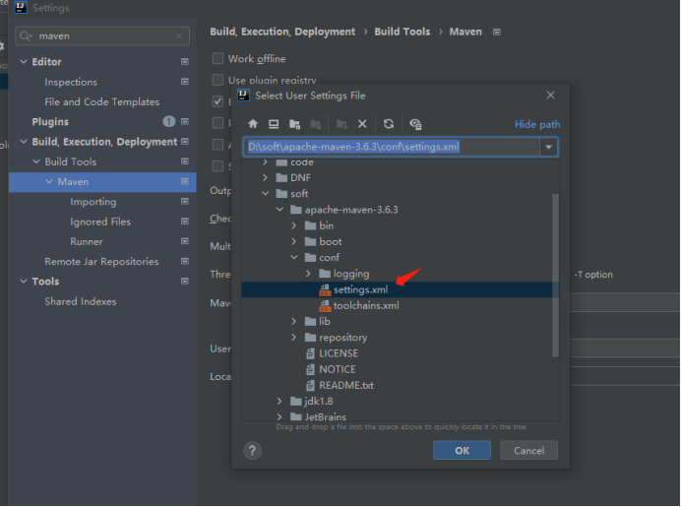681x507 pixels.
Task: Collapse apache-maven-3.6.3 folder
Action: click(x=279, y=210)
